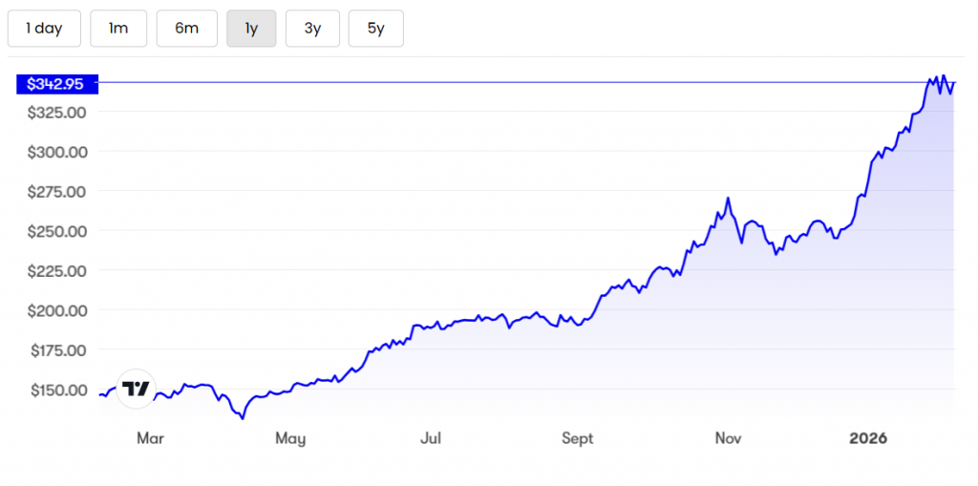Click the Nov time axis label
This screenshot has height=486, width=978.
click(x=729, y=438)
